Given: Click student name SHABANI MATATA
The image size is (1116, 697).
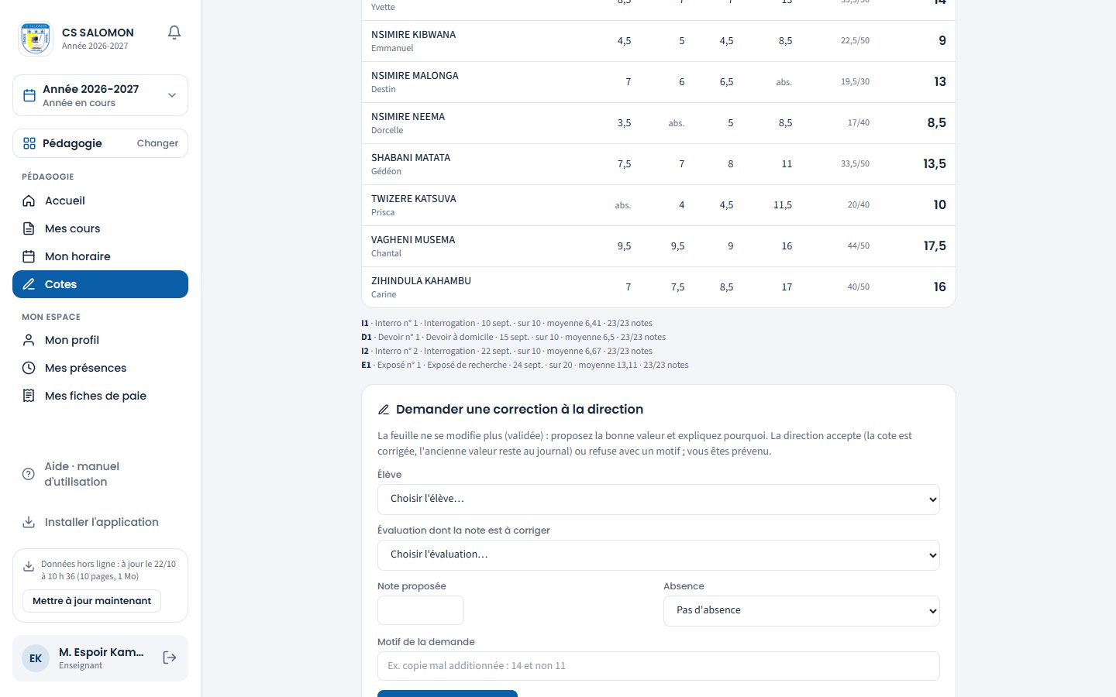Looking at the screenshot, I should [411, 158].
